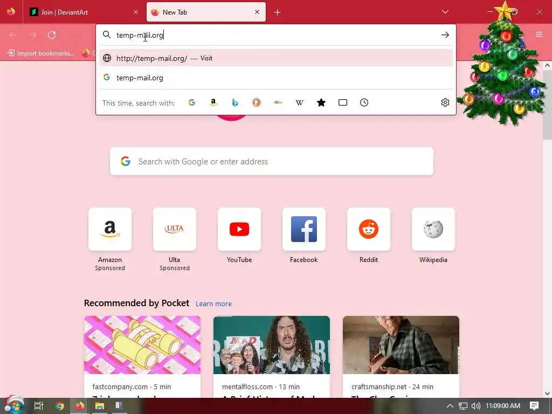Click the taskbar clock 11:09:00 AM
552x414 pixels.
tap(503, 406)
